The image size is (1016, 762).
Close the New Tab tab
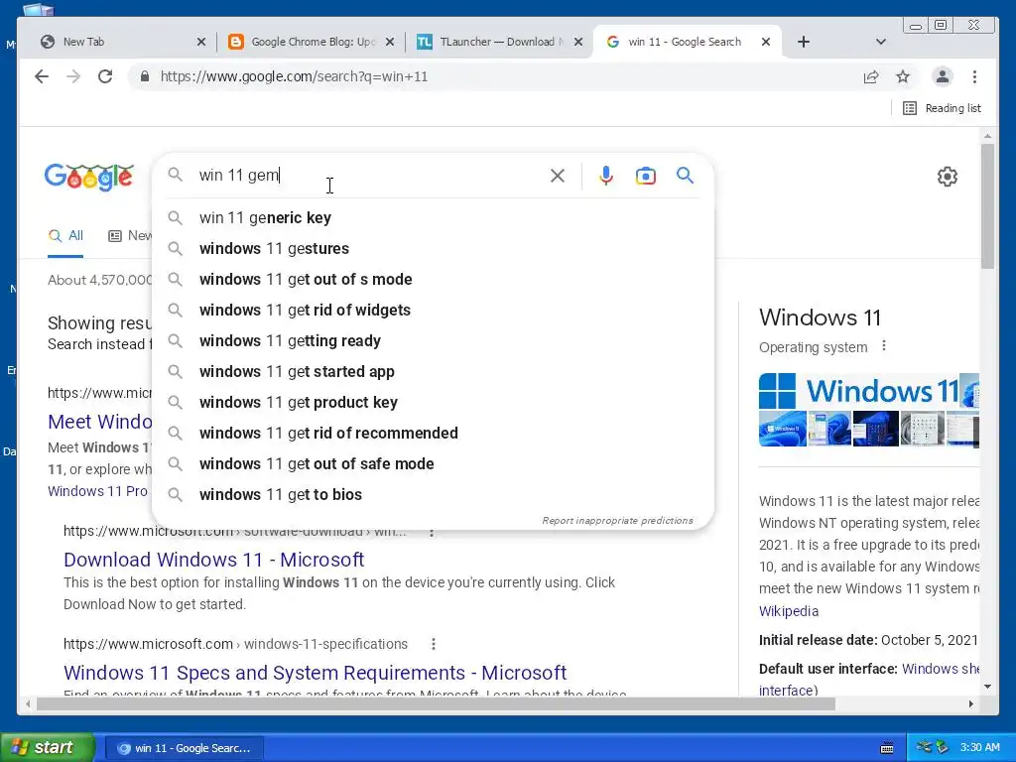200,42
